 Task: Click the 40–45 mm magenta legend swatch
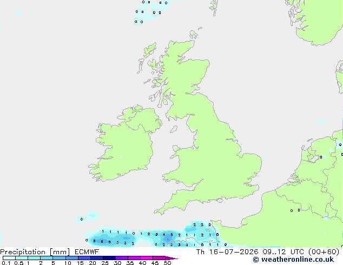coord(147,258)
